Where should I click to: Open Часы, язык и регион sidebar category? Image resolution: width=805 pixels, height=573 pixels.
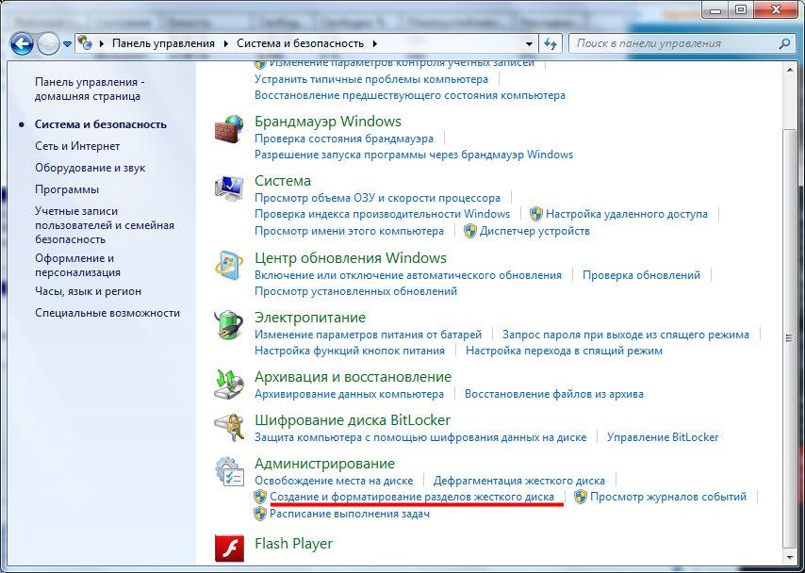88,291
